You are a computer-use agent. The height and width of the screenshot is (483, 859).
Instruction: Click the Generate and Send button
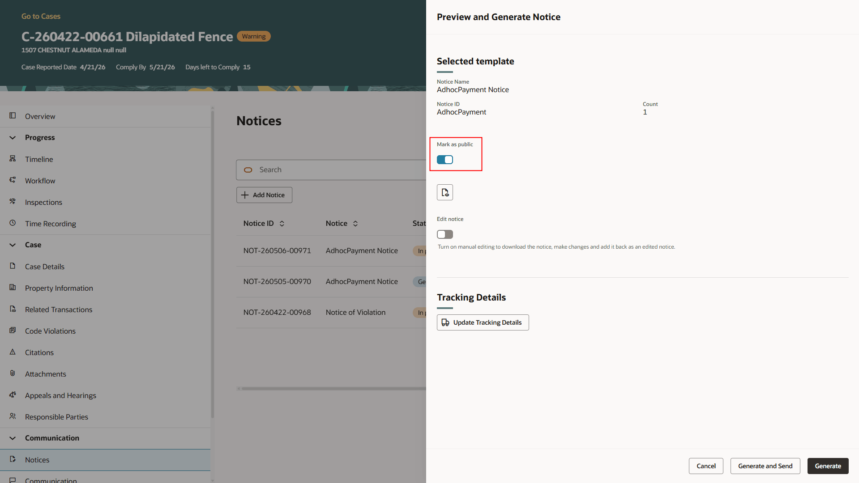click(x=765, y=466)
